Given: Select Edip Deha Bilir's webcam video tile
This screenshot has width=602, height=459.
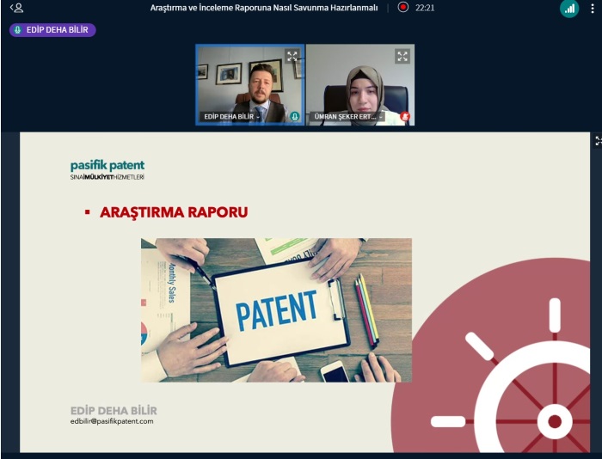Looking at the screenshot, I should 250,85.
